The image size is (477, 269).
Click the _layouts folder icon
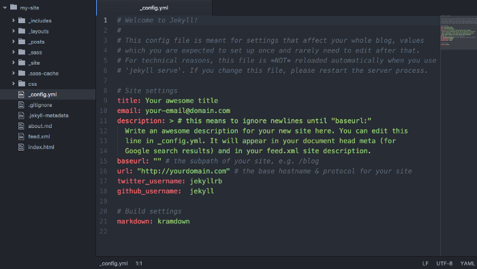22,31
